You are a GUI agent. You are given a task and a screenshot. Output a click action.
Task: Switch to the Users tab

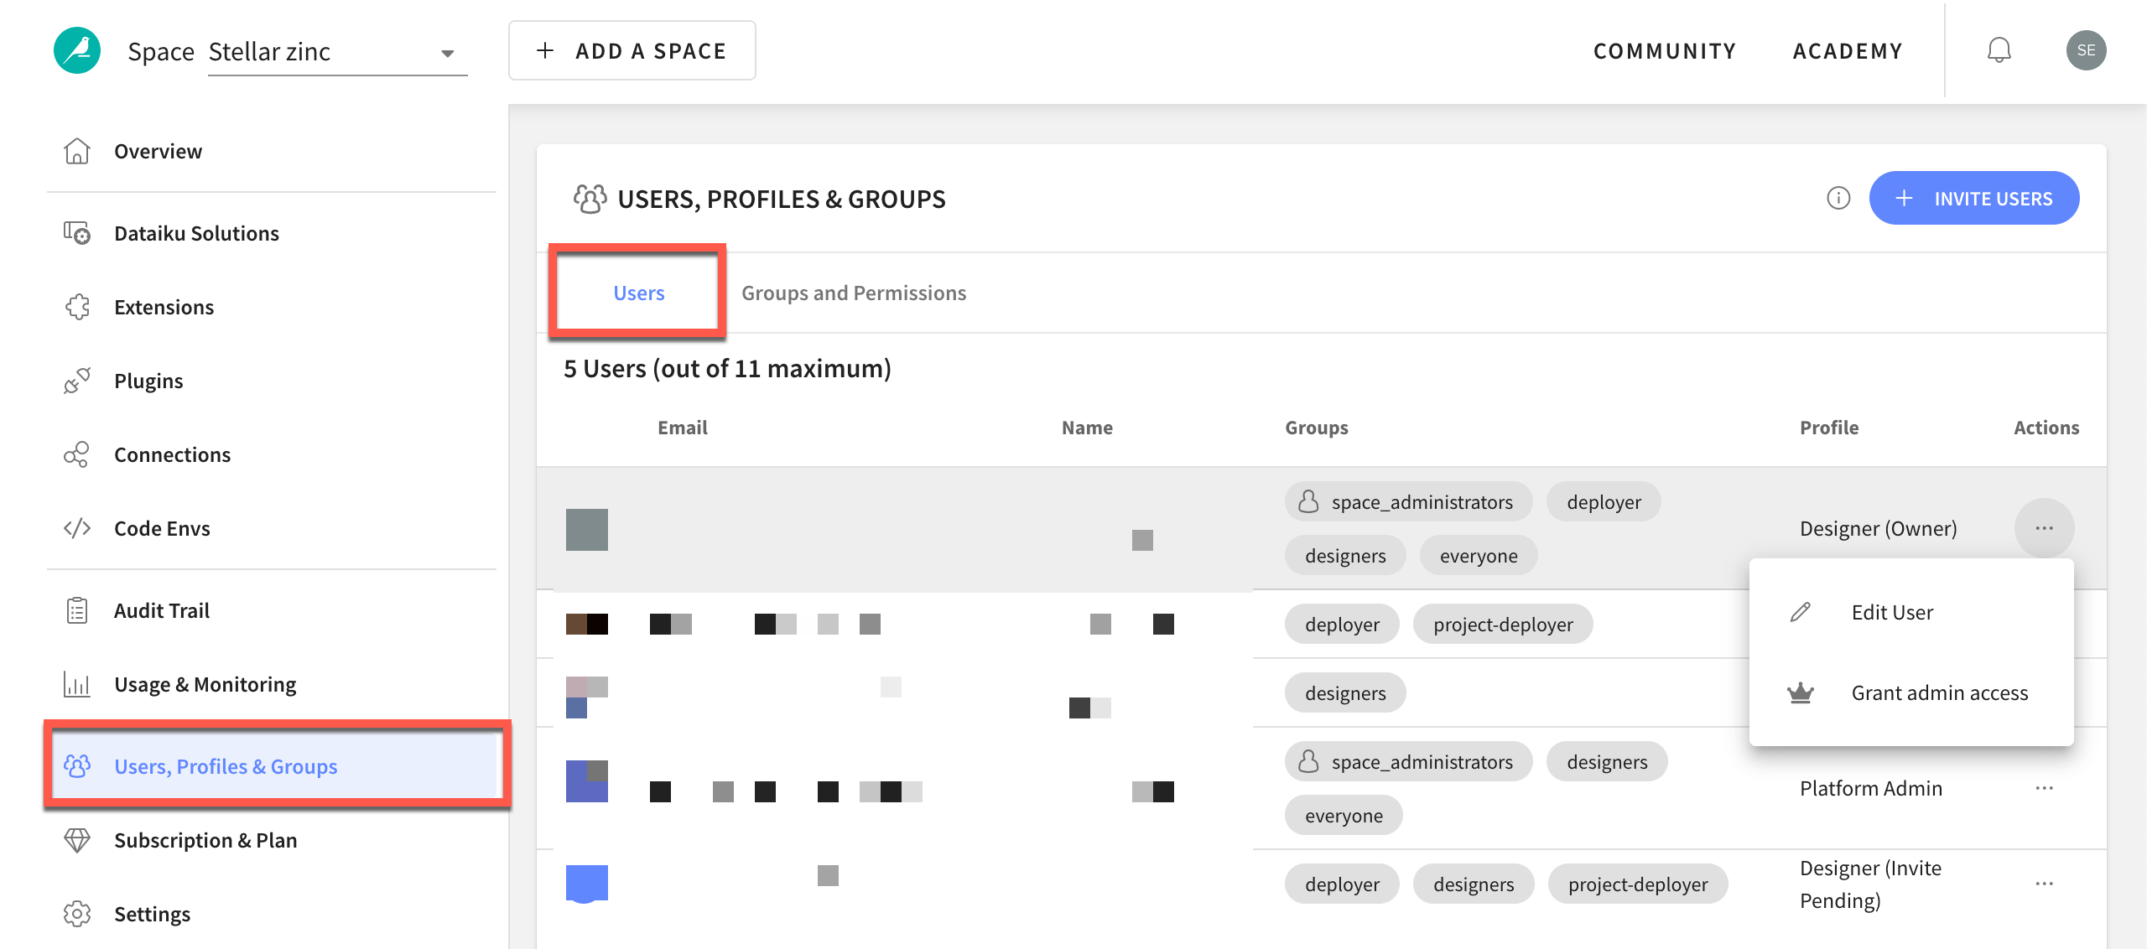(x=638, y=293)
